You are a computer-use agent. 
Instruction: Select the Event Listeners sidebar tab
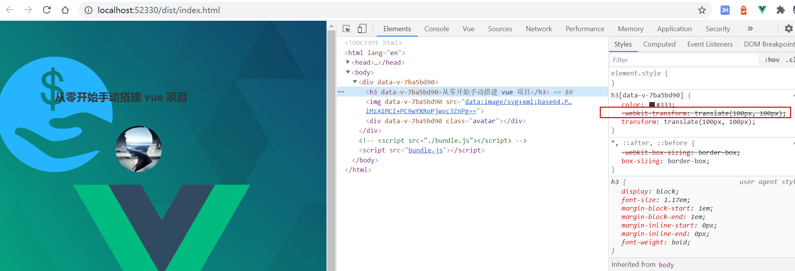(710, 44)
